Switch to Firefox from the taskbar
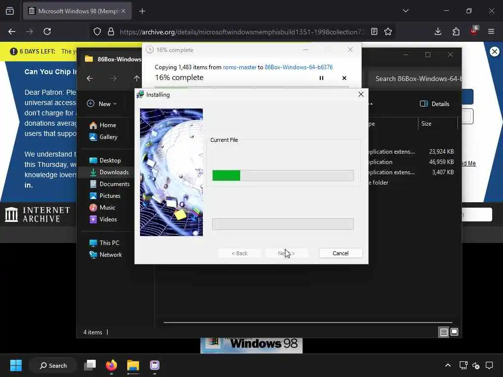503x377 pixels. [112, 365]
